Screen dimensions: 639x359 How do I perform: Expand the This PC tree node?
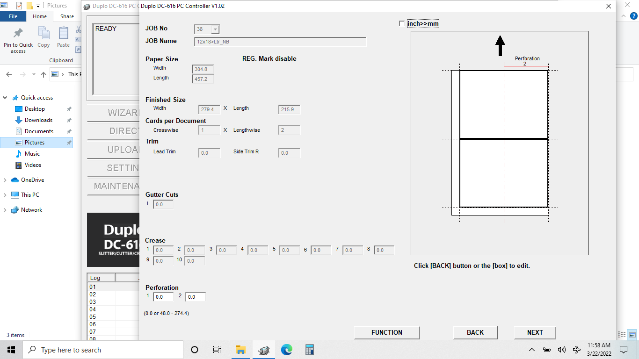(x=5, y=195)
